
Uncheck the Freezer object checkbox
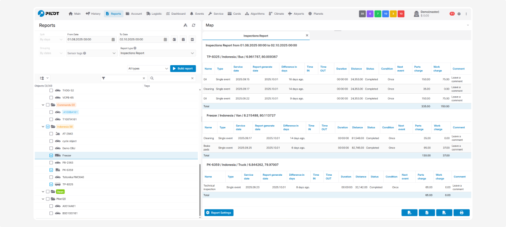51,156
